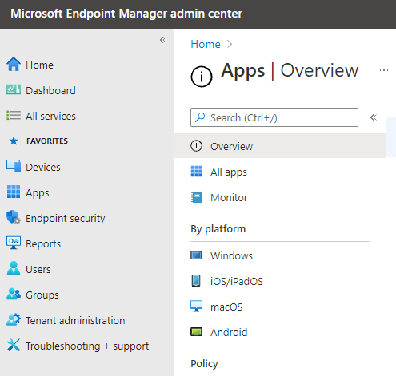Click the Policy section heading
Image resolution: width=396 pixels, height=376 pixels.
[x=204, y=363]
